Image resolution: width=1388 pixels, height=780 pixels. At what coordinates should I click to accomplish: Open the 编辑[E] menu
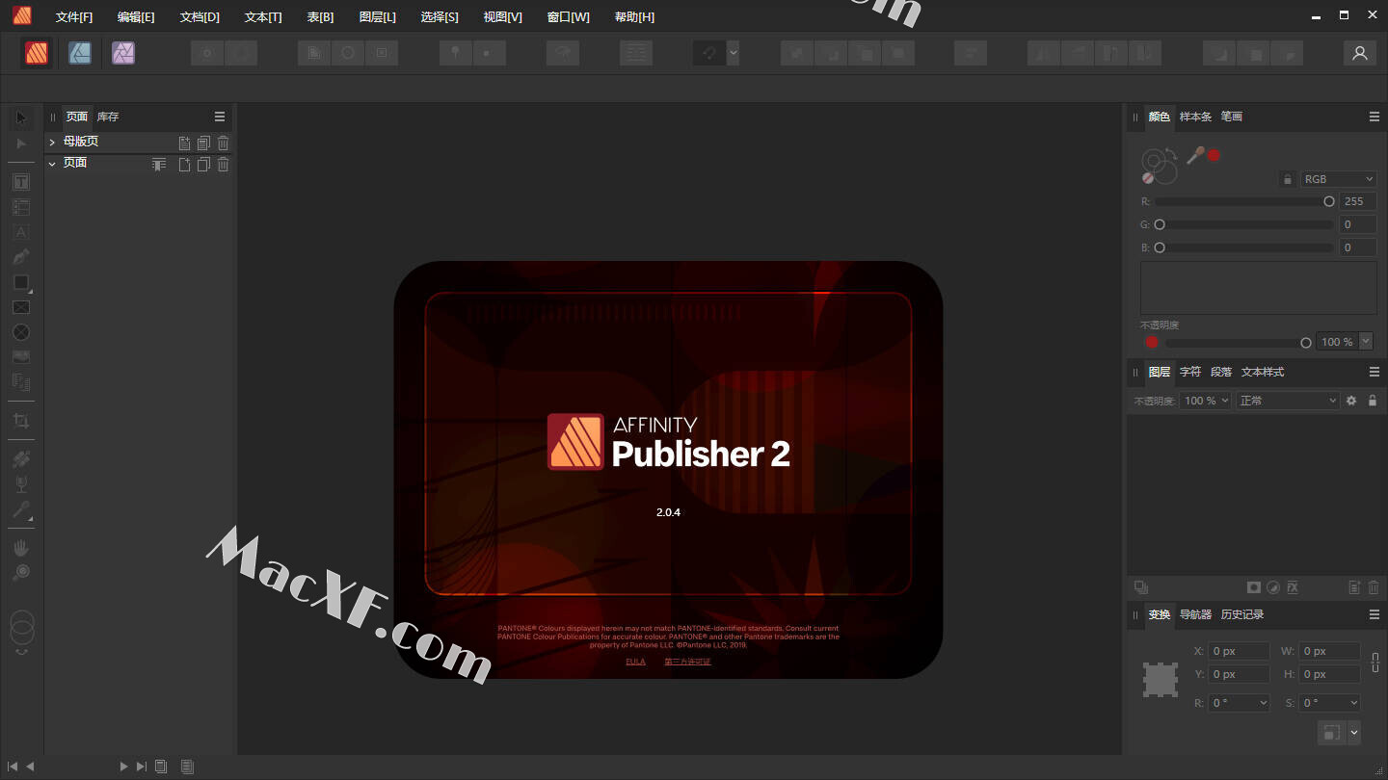coord(136,17)
